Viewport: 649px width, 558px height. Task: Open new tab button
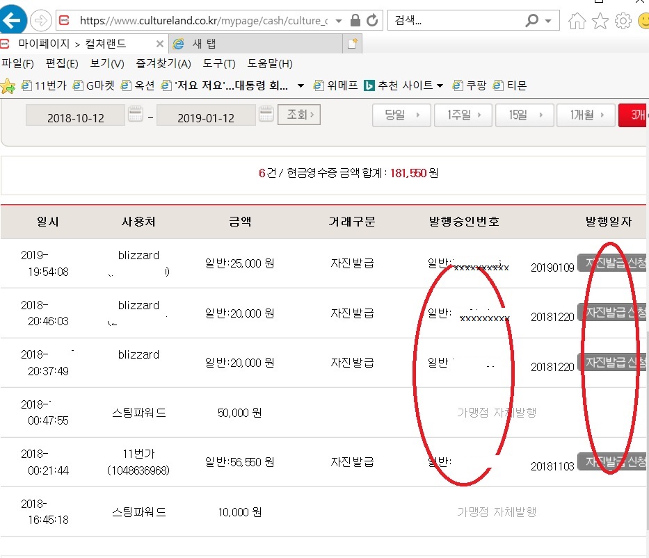[x=352, y=43]
